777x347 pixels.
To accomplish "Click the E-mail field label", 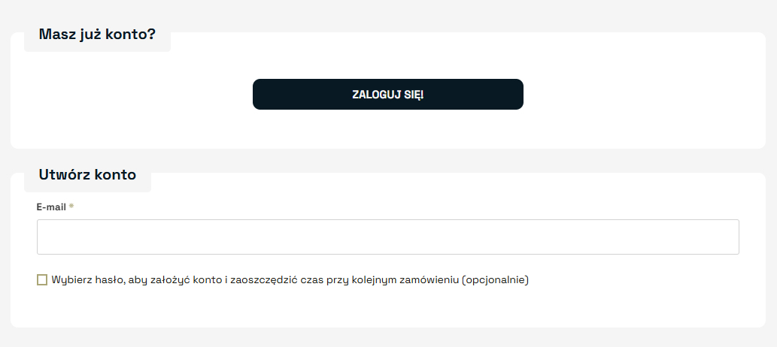I will tap(51, 207).
